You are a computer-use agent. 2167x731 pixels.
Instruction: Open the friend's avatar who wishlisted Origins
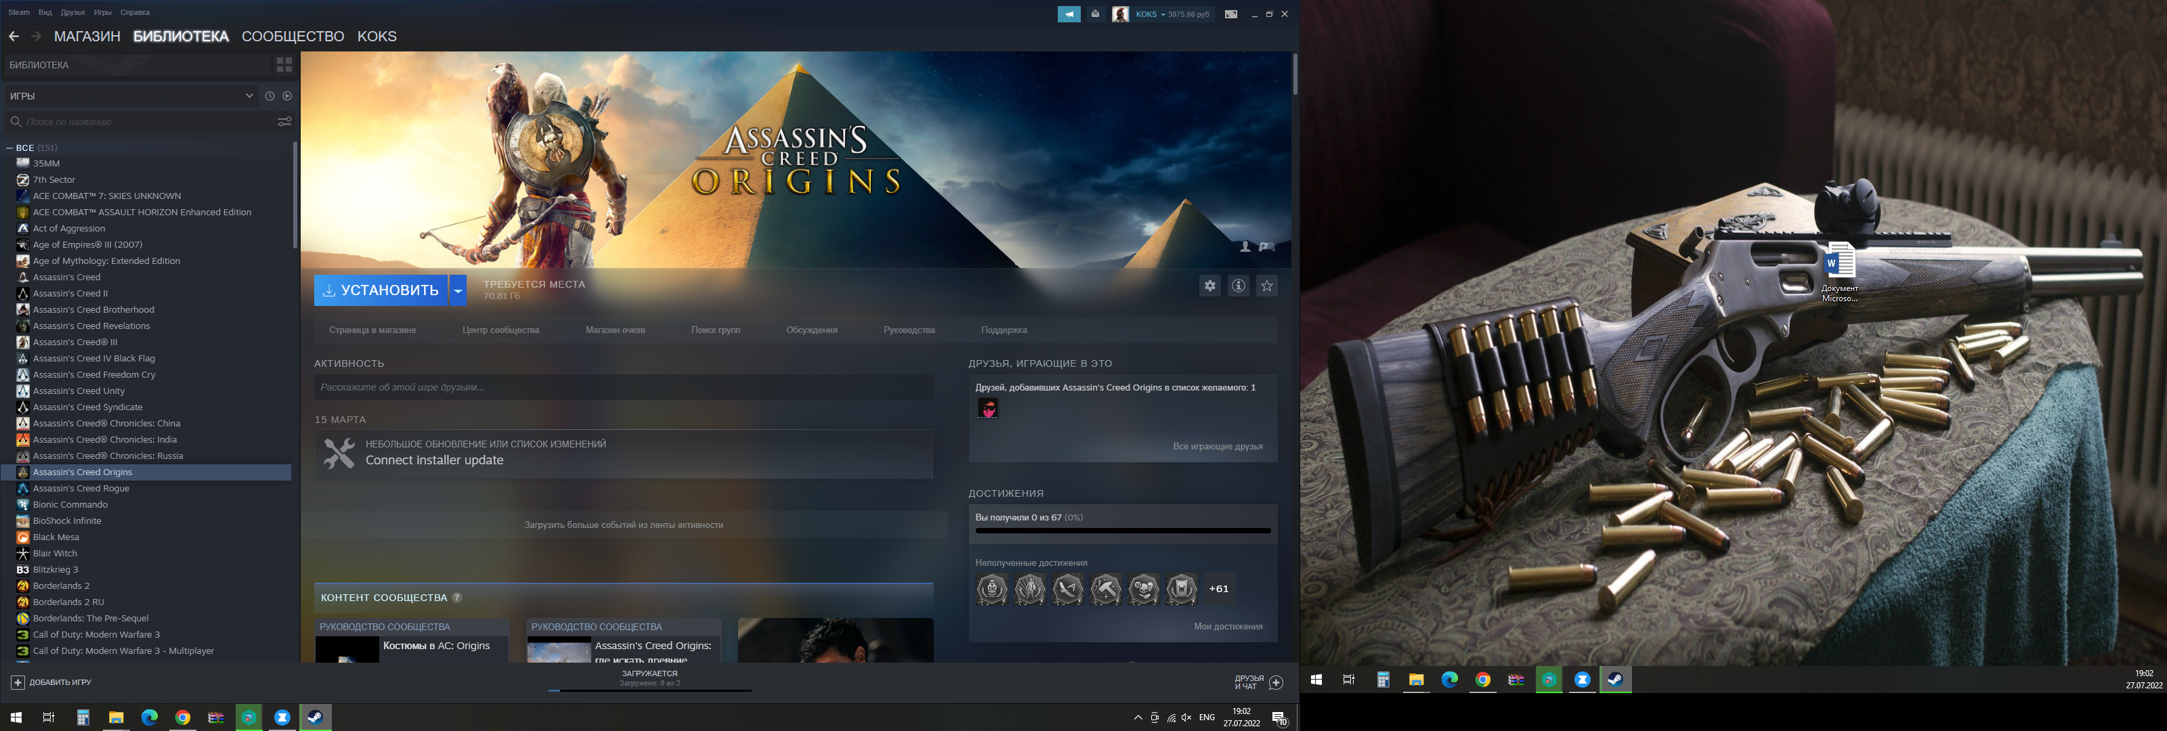click(987, 408)
